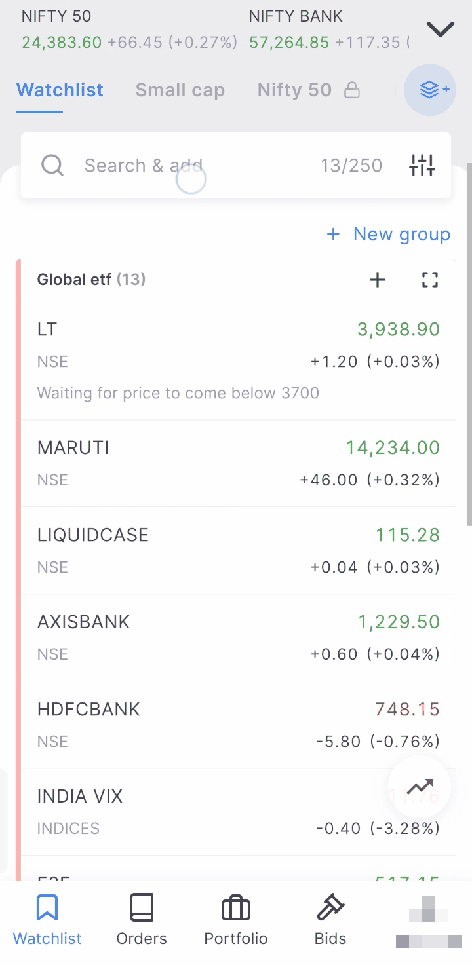
Task: Open the NIFTY BANK index ticker
Action: coord(329,29)
